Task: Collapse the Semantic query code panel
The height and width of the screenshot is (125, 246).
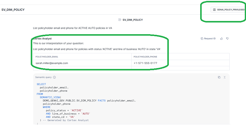Action: coord(225,77)
